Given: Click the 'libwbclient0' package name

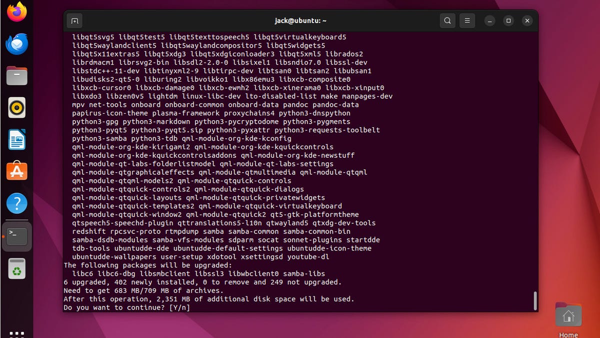Looking at the screenshot, I should point(253,274).
